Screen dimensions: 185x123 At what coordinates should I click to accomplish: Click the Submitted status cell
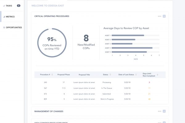click(x=107, y=94)
